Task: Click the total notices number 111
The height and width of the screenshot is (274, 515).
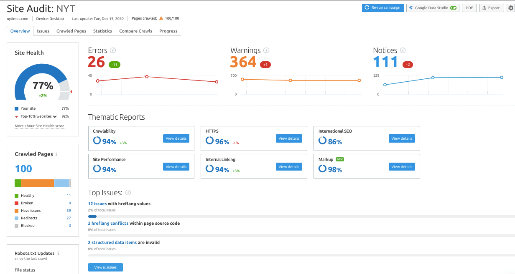Action: click(386, 62)
